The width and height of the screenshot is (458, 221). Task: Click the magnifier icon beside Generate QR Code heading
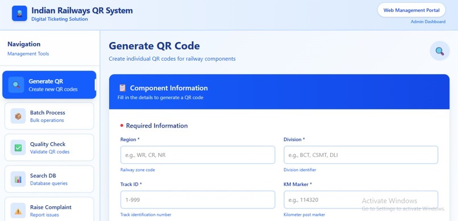440,51
